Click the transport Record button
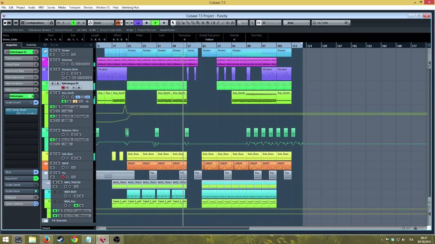Image resolution: width=435 pixels, height=244 pixels. pos(164,23)
